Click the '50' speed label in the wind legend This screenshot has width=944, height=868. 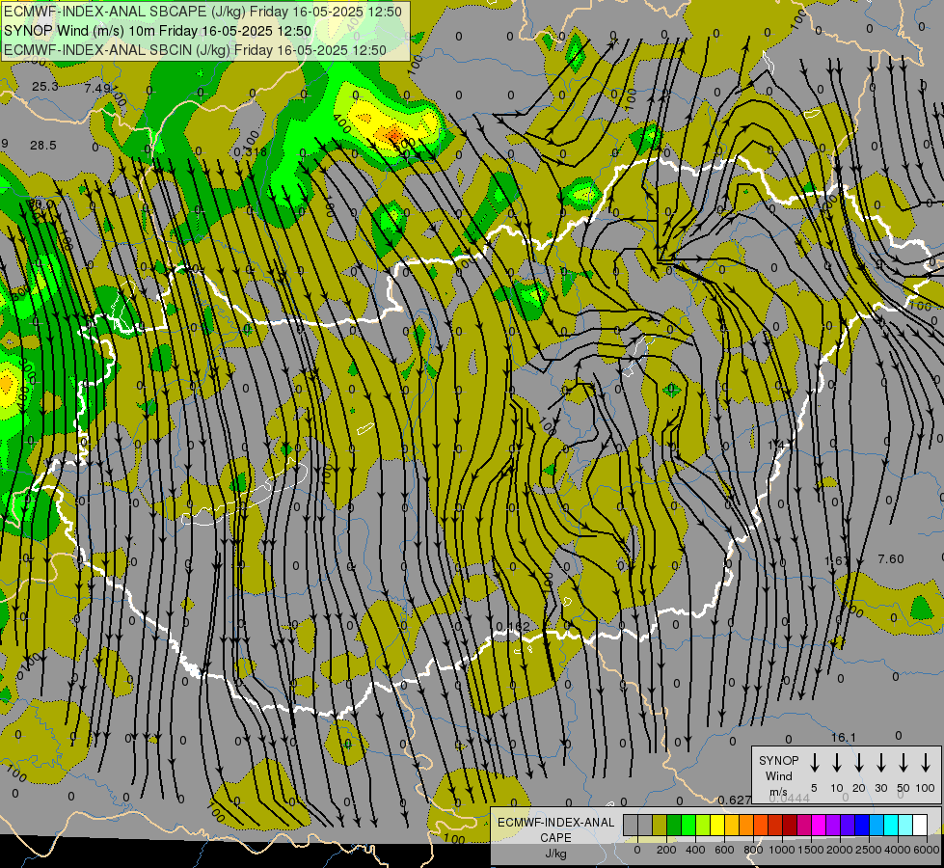(x=904, y=788)
